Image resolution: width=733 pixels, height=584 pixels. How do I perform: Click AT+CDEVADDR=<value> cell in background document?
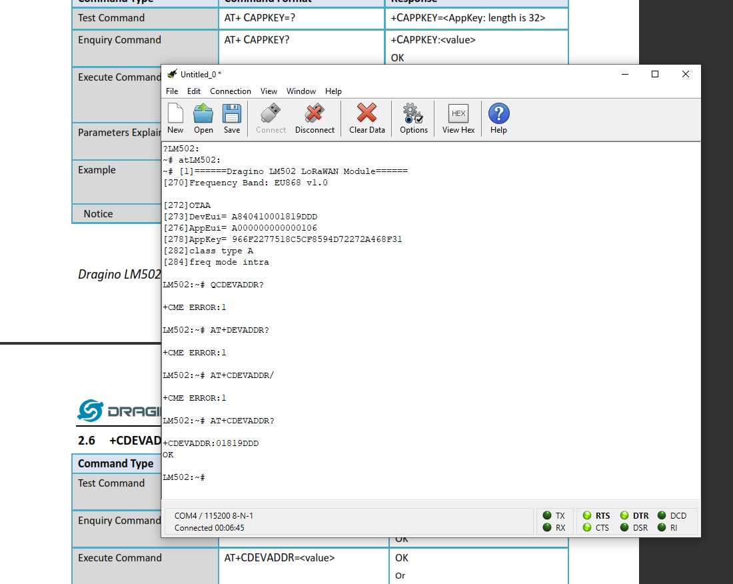tap(280, 558)
